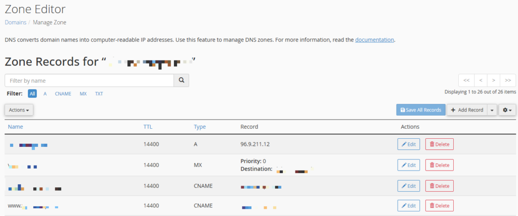
Task: Jump to last page with >> button
Action: point(508,80)
